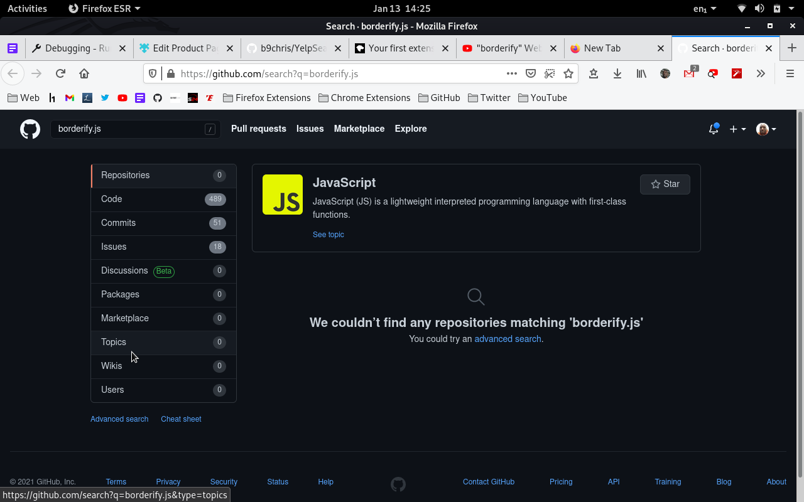Open the Cheat sheet link
The width and height of the screenshot is (804, 502).
181,419
